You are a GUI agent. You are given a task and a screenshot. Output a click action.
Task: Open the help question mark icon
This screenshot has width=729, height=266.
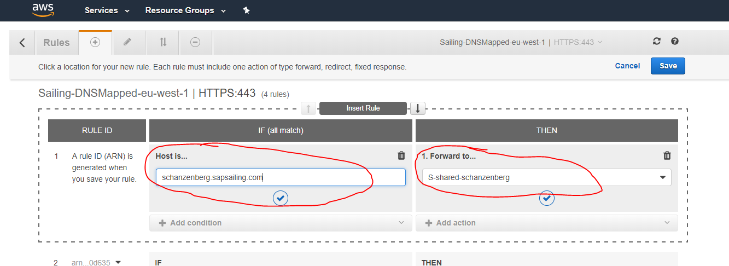coord(675,42)
